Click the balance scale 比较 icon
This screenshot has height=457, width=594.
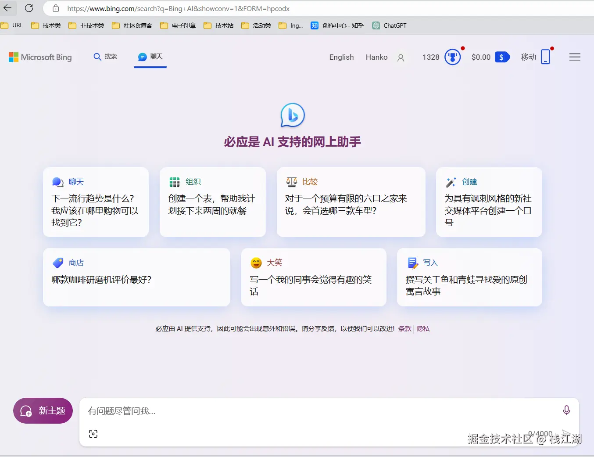coord(292,182)
